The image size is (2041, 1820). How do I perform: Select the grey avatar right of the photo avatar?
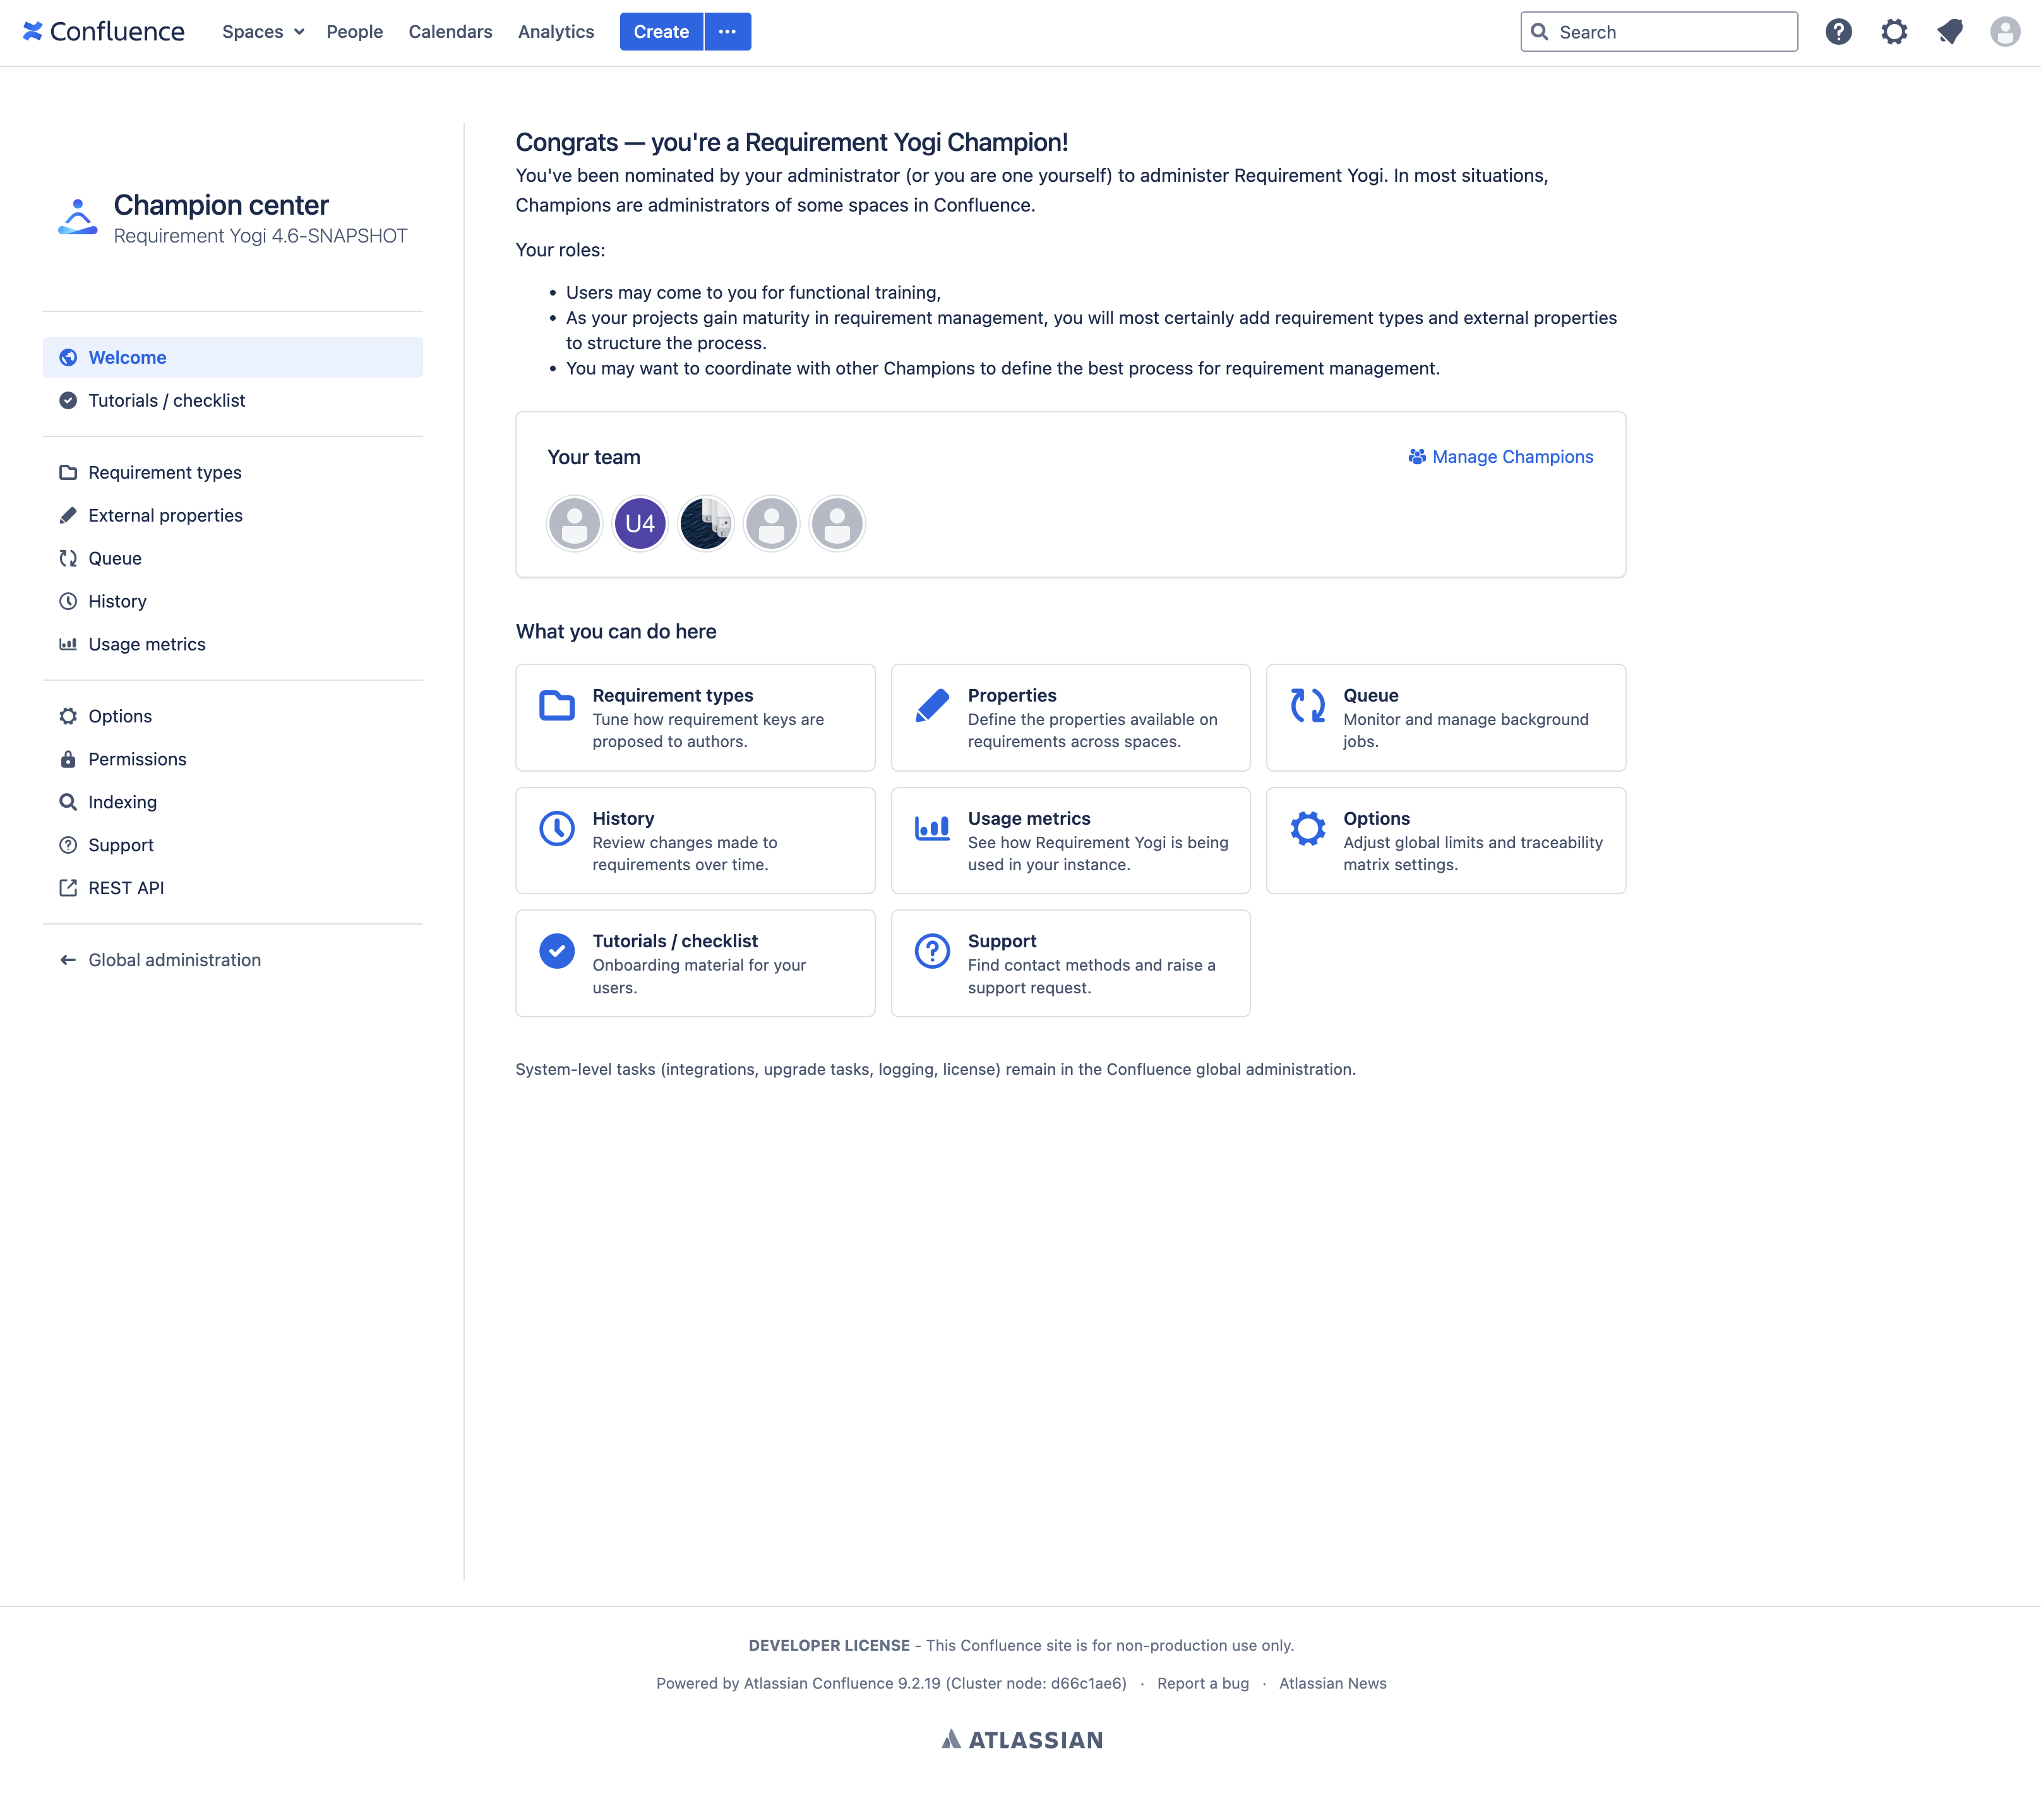coord(771,524)
